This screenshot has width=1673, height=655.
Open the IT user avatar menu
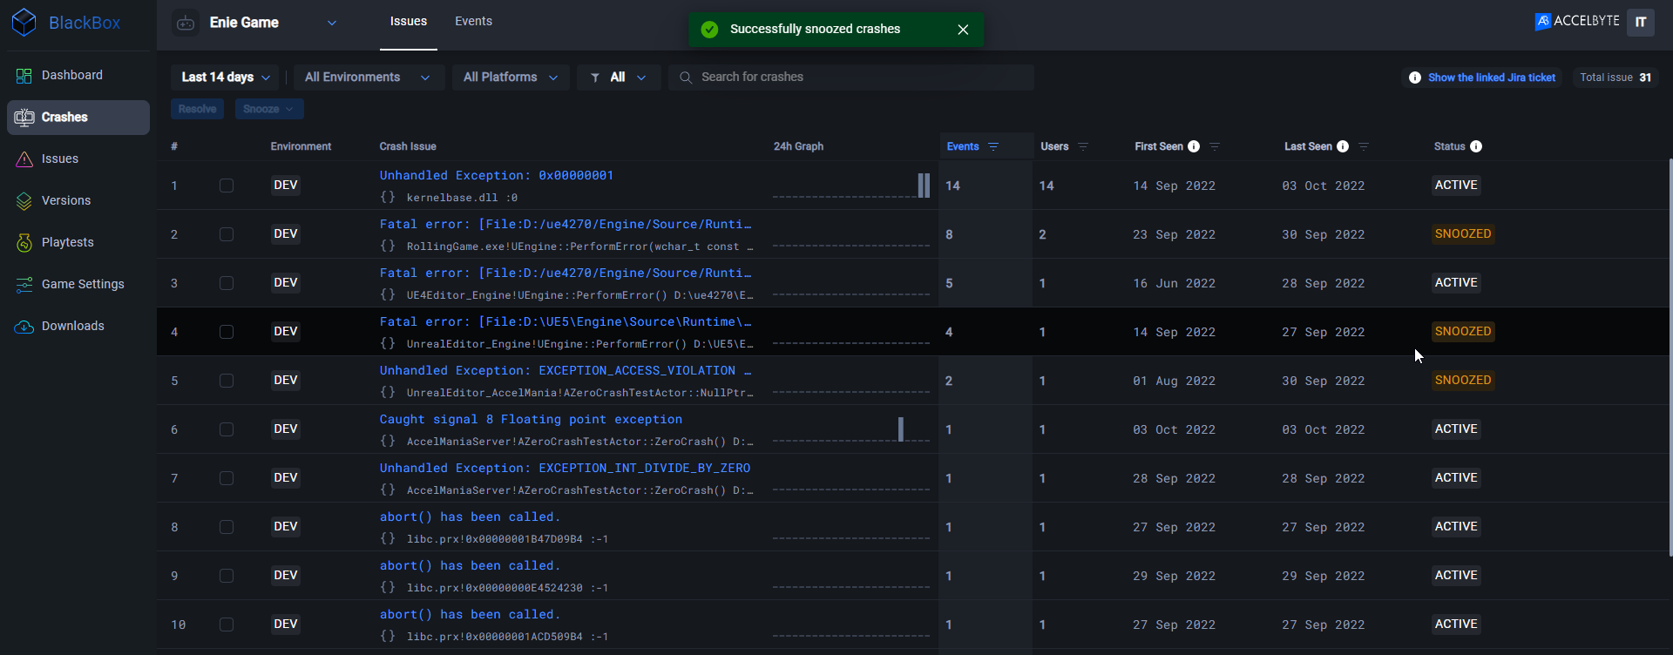pos(1641,22)
